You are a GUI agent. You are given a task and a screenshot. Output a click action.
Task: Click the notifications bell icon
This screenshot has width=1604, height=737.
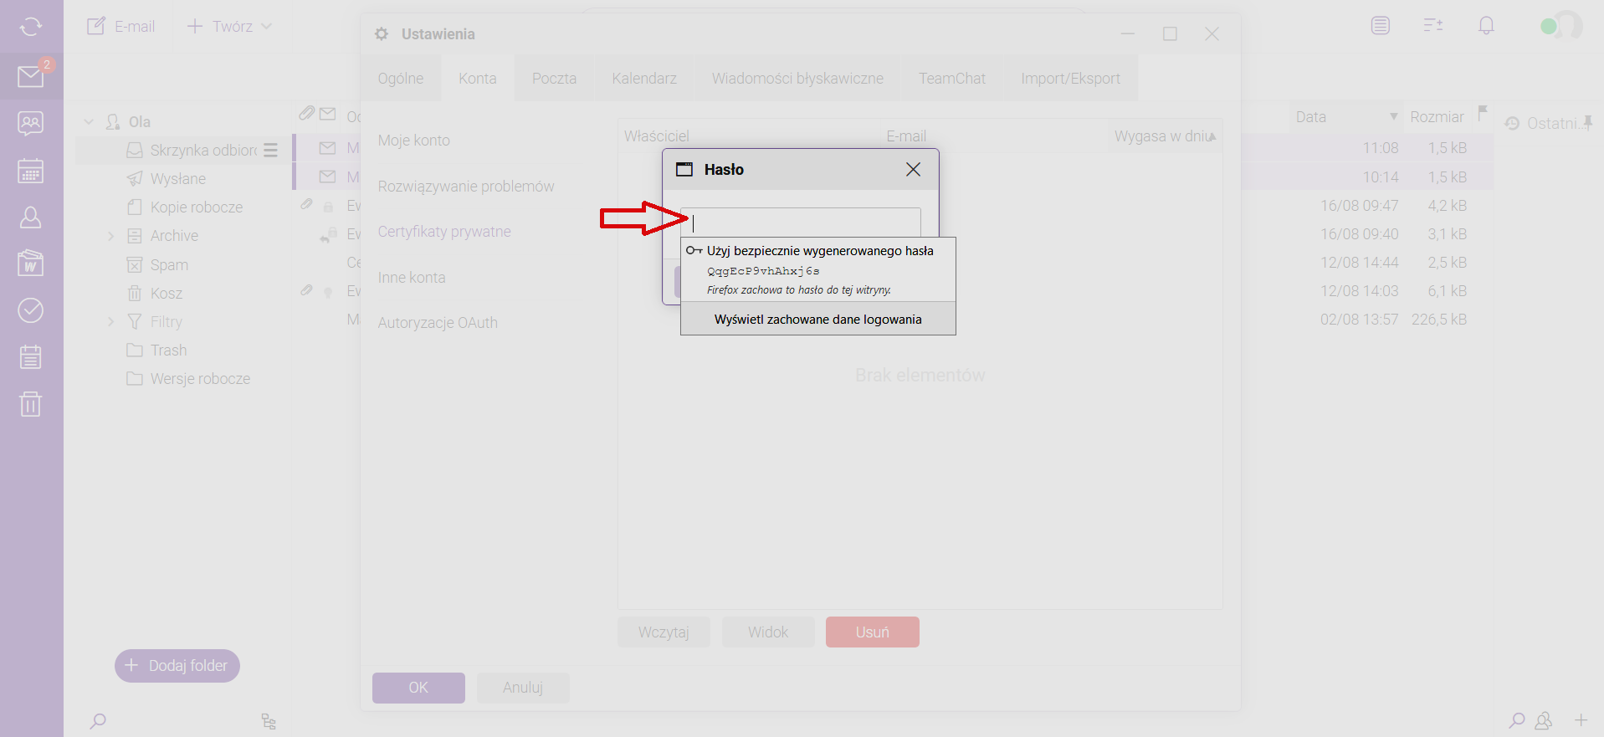(x=1486, y=26)
